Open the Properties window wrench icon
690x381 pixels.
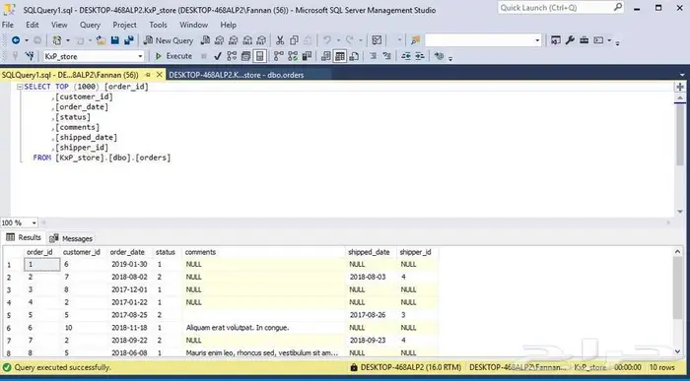(x=570, y=40)
